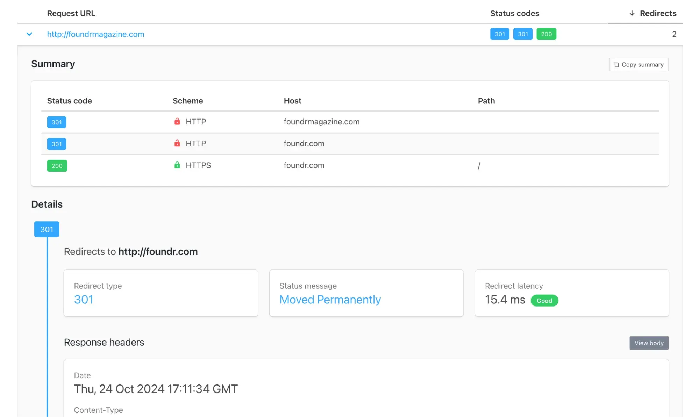Click the Moved Permanently status message
Screen dimensions: 699x417
click(x=330, y=300)
